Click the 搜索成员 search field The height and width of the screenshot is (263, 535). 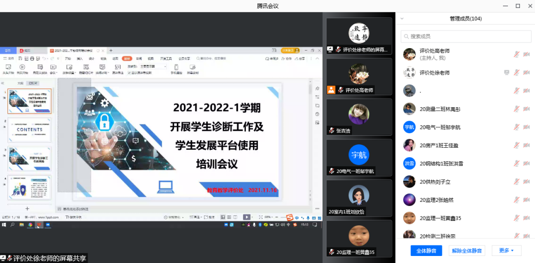tap(466, 37)
